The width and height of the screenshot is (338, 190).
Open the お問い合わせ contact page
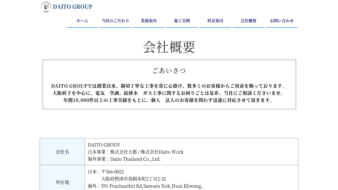pos(282,21)
